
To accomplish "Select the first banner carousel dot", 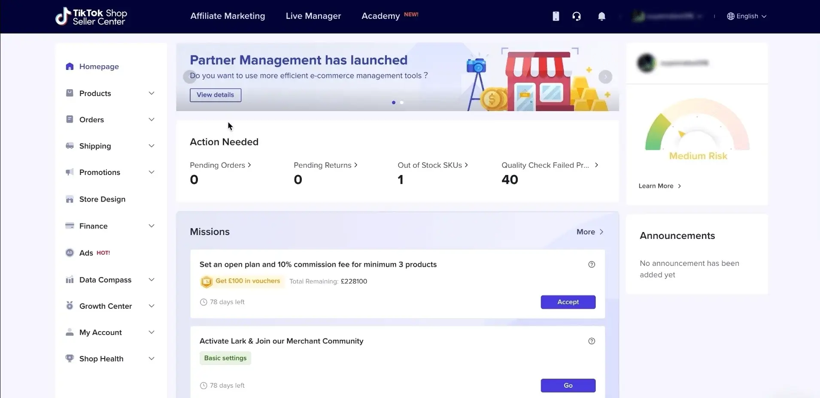I will click(394, 103).
